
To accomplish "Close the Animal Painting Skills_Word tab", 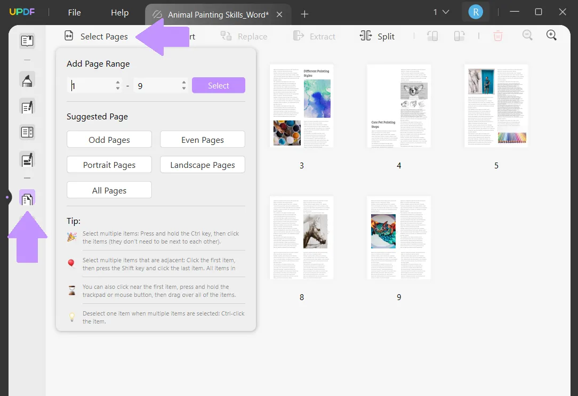I will [x=279, y=14].
